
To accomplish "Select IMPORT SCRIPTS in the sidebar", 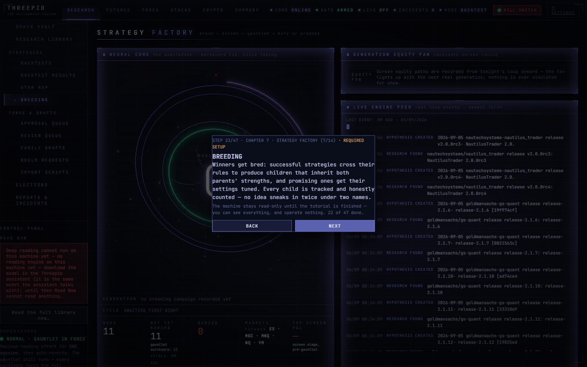I will click(45, 172).
